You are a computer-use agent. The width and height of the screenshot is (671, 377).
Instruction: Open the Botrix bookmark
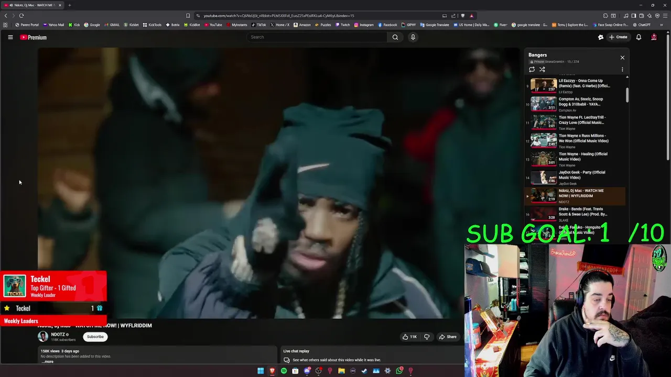coord(172,25)
